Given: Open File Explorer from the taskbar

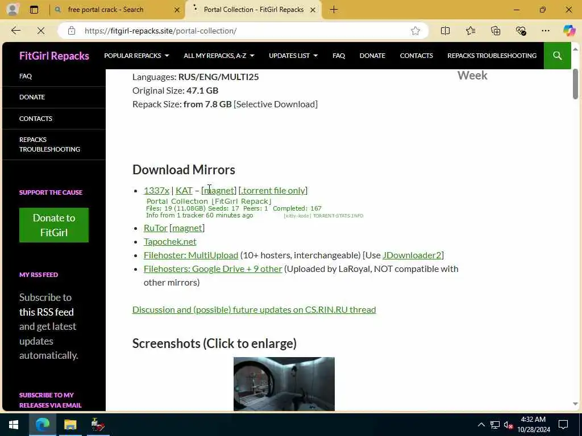Looking at the screenshot, I should [70, 425].
